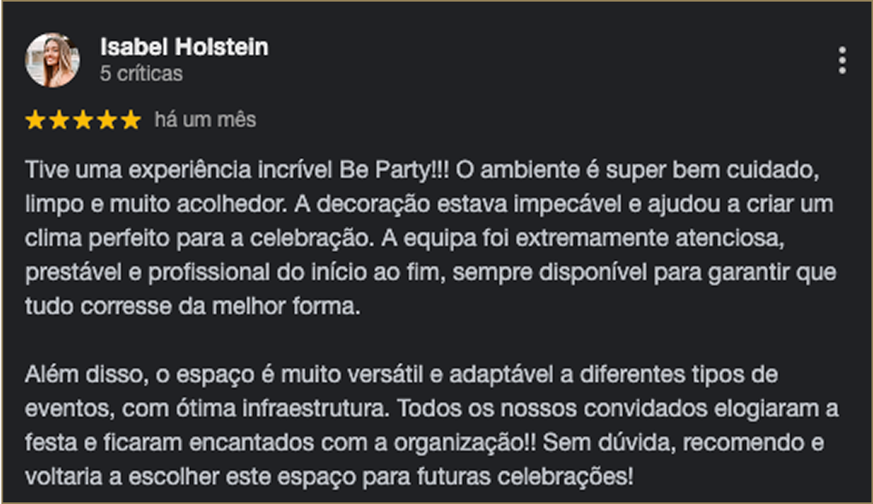Click the 'Be Party!!!' text in review
The height and width of the screenshot is (504, 873).
click(393, 170)
